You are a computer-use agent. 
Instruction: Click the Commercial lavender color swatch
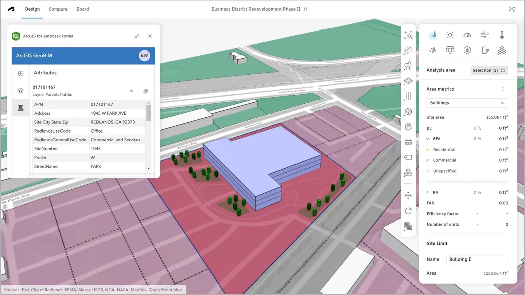point(428,160)
